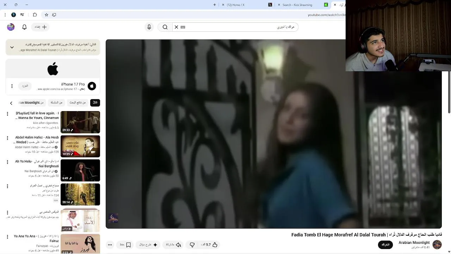The height and width of the screenshot is (254, 451).
Task: Show more filter chips with arrow
Action: [x=11, y=103]
